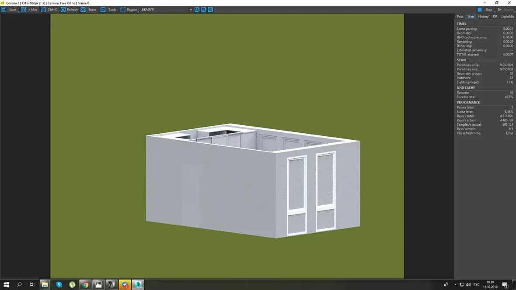Click the 'Rays/sample:' row
The height and width of the screenshot is (290, 516).
pos(485,129)
